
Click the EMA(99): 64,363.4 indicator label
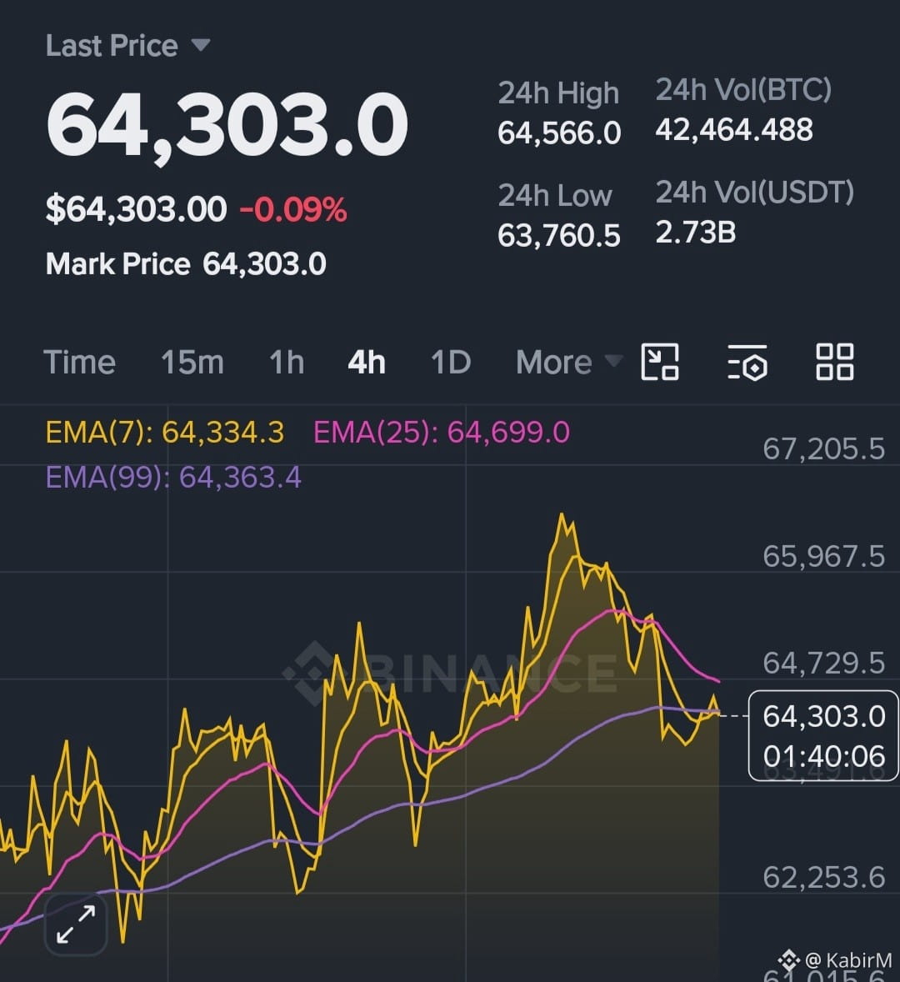point(173,477)
